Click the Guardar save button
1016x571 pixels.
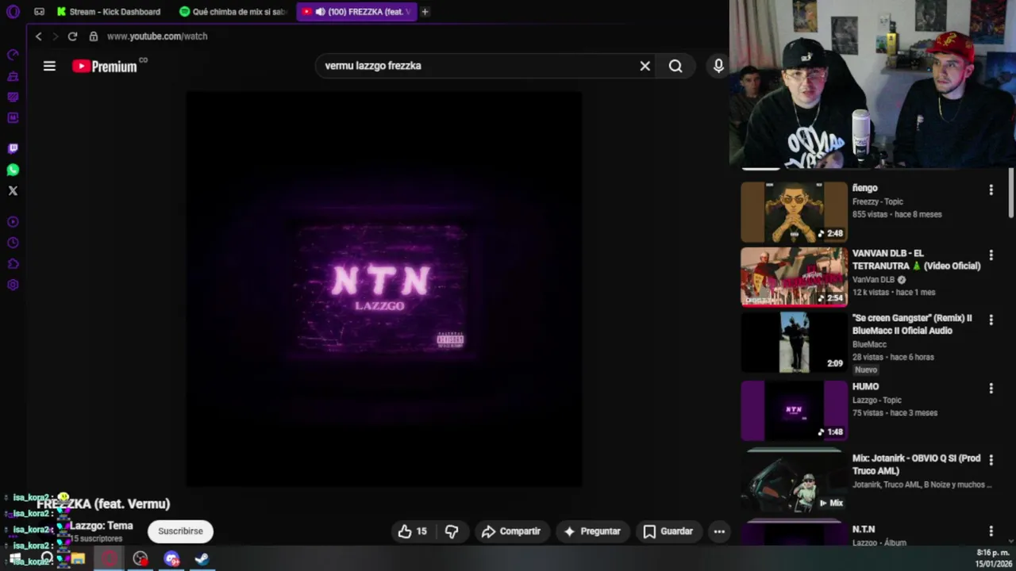(668, 531)
